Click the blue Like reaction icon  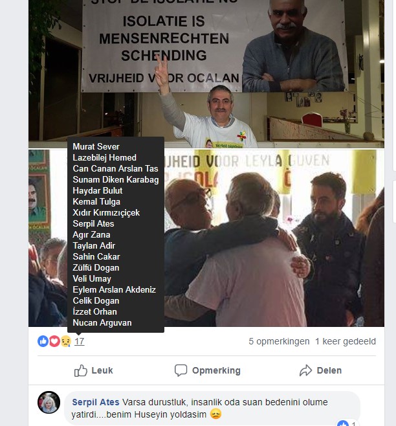[x=43, y=341]
